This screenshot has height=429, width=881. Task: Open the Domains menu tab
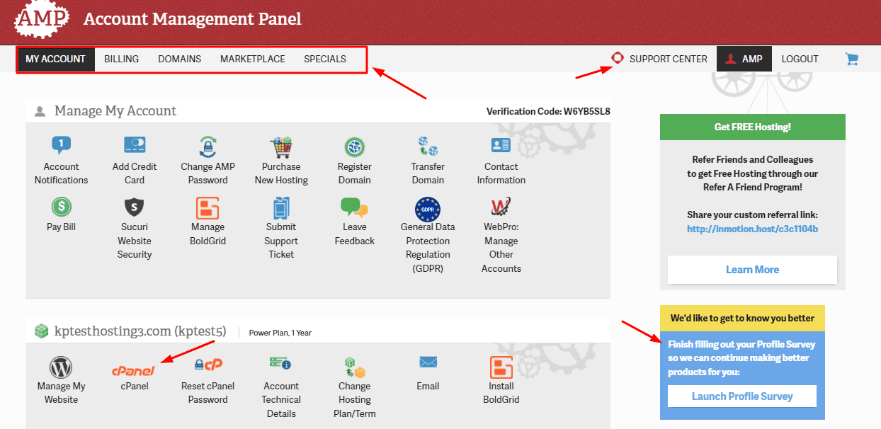pyautogui.click(x=179, y=59)
